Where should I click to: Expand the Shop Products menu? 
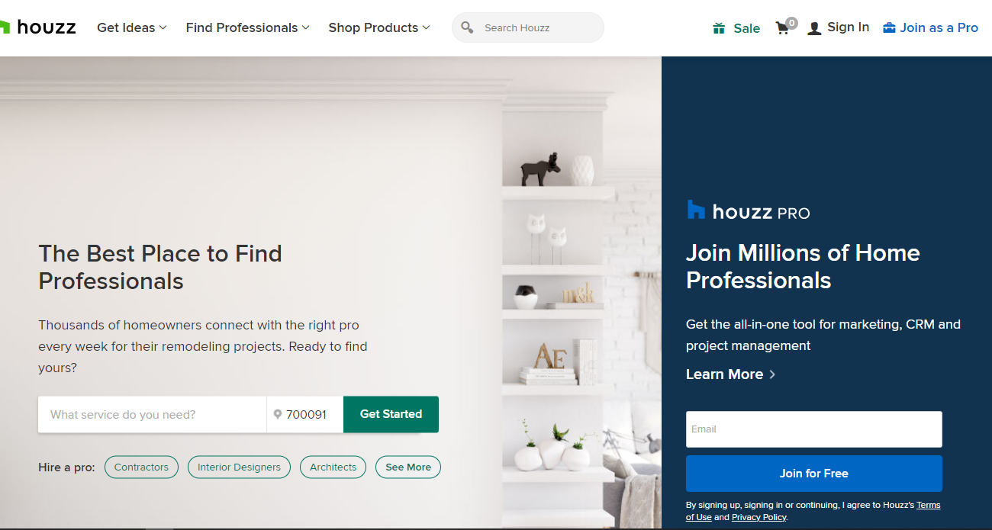point(379,27)
